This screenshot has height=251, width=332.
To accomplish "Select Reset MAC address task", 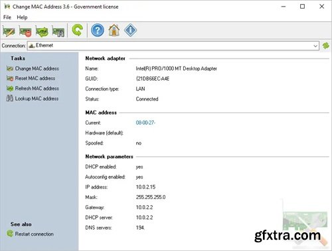I will click(x=31, y=79).
